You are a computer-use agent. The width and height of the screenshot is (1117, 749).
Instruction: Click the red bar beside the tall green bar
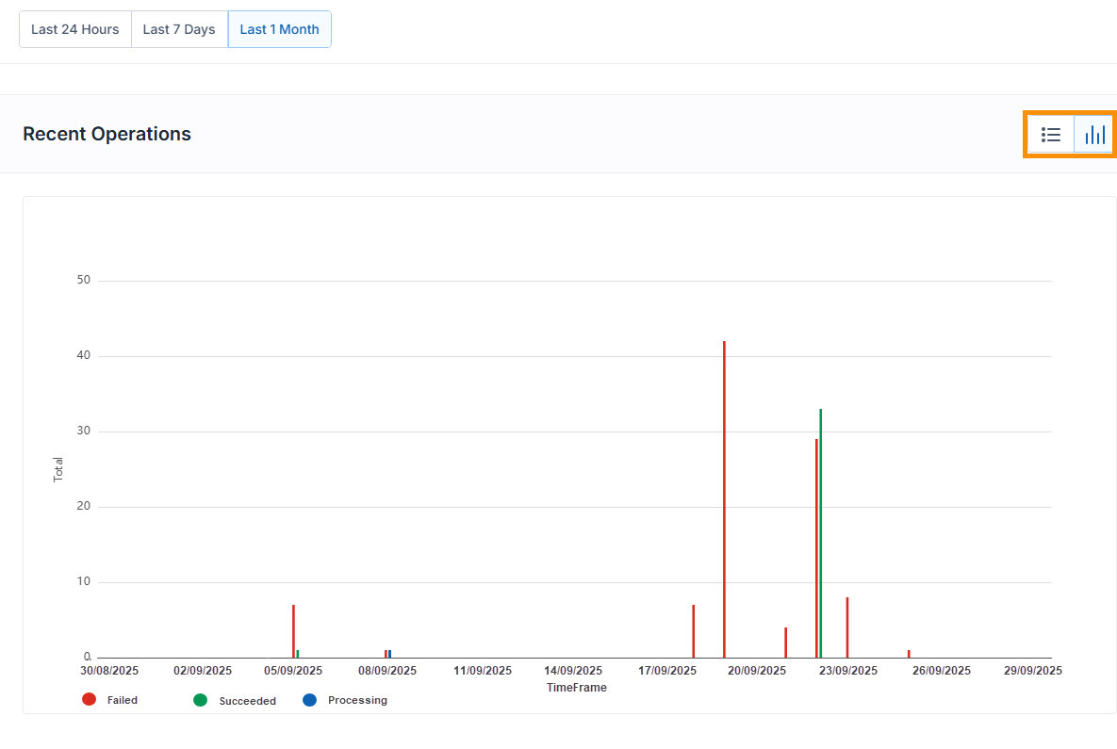pos(816,548)
